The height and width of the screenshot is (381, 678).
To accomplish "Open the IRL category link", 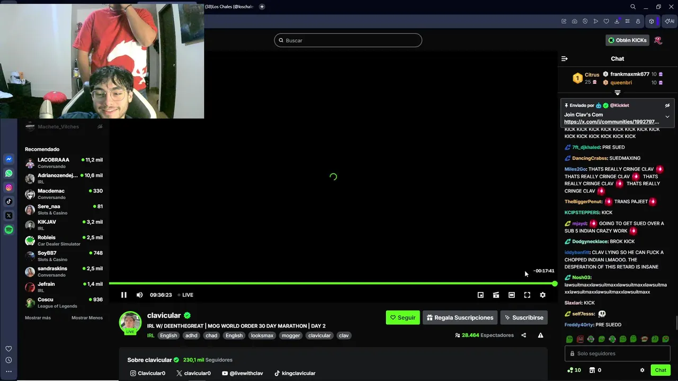I will (x=150, y=335).
